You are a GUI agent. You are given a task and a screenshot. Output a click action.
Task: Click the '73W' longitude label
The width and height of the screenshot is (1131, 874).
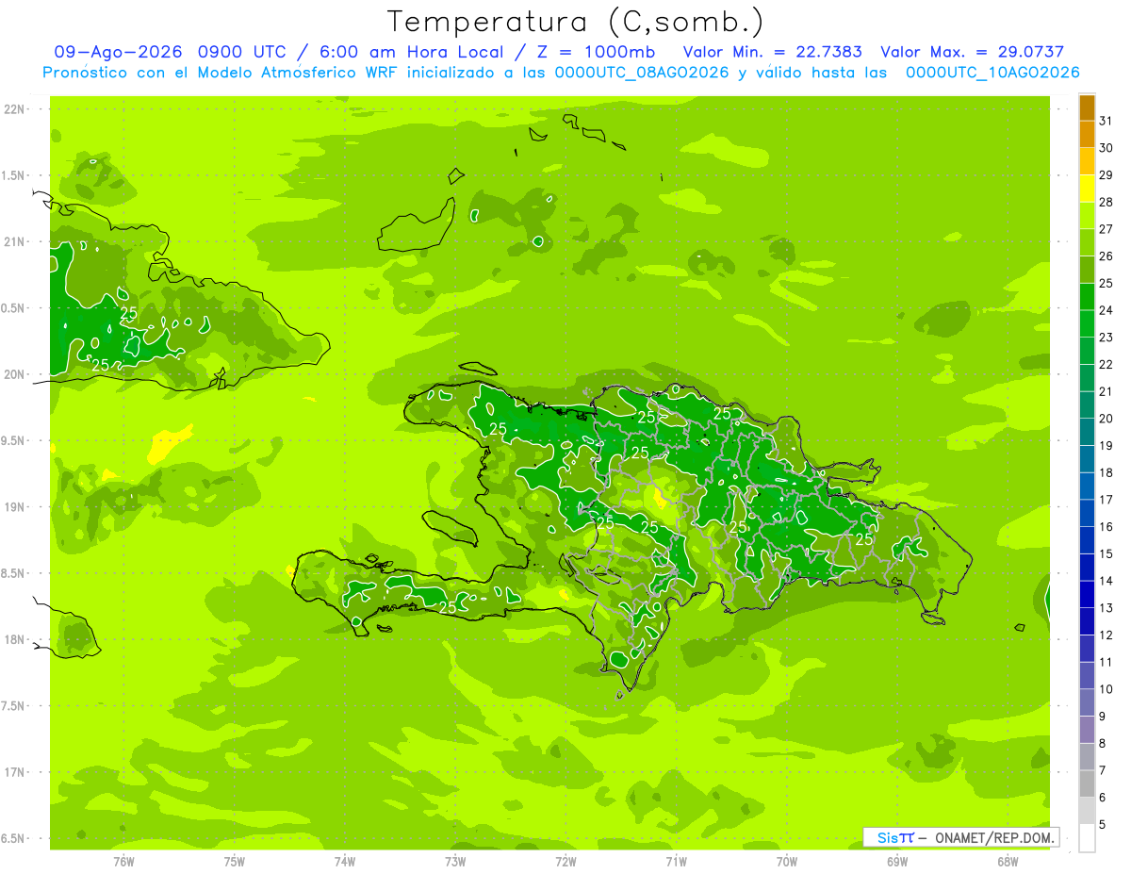click(x=455, y=861)
